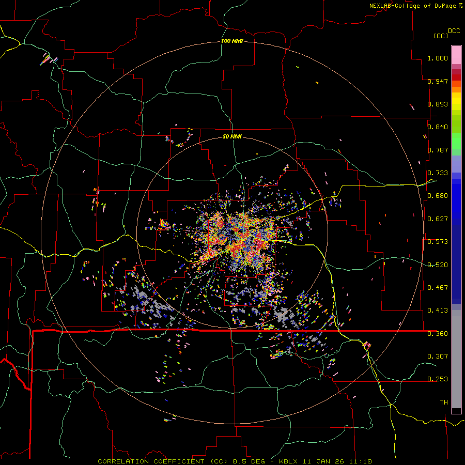Click the 0.787 scale value
The height and width of the screenshot is (465, 465).
tap(438, 150)
